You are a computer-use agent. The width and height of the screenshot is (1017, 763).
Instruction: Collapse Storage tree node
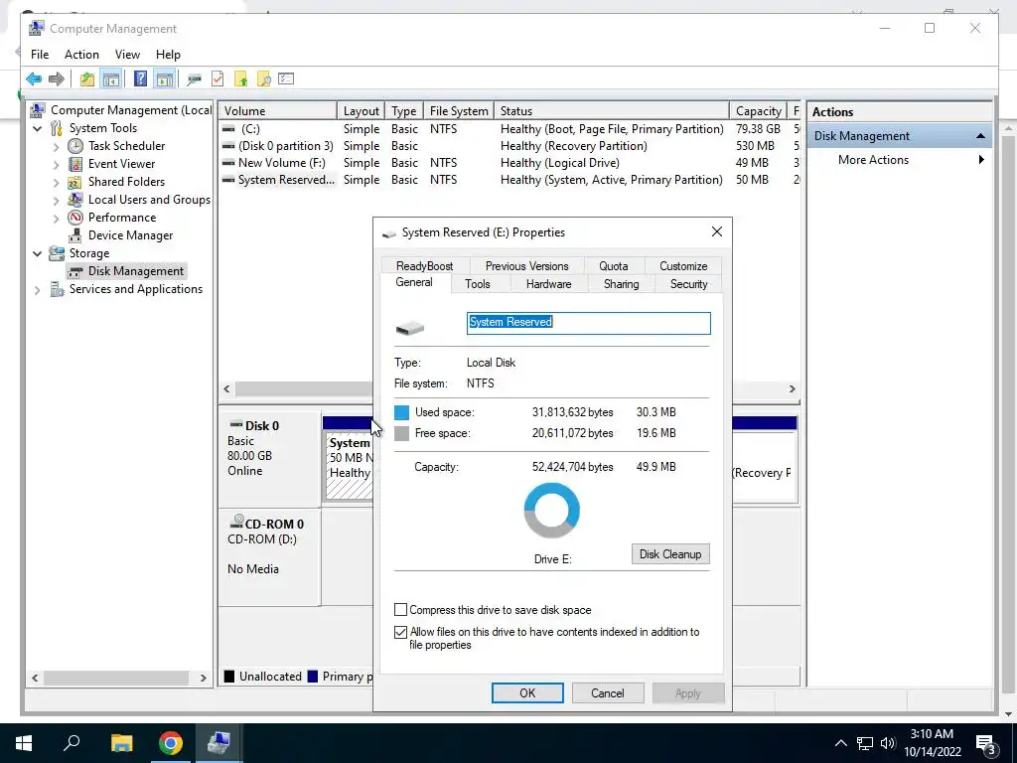coord(38,253)
